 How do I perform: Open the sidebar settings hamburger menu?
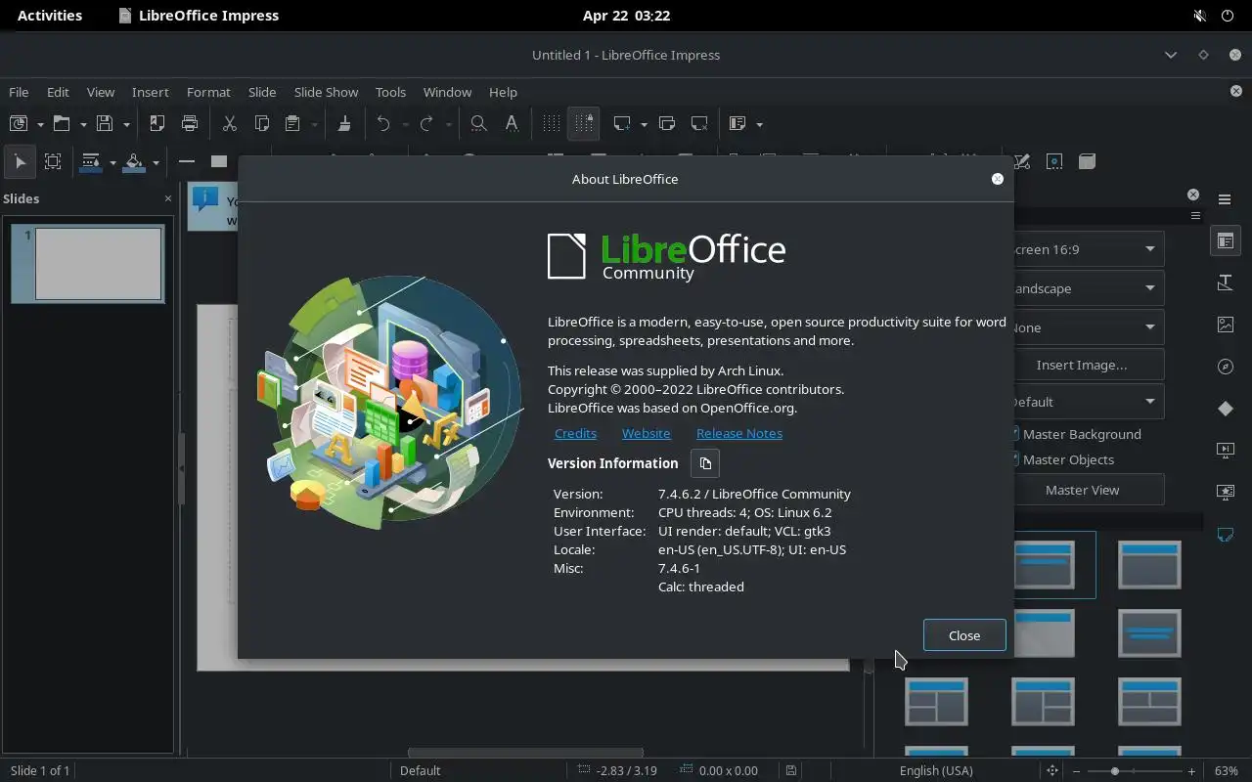[1225, 199]
